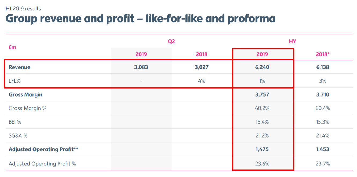Viewport: 357px width, 177px height.
Task: Click the SG&A % value 21.4%
Action: pyautogui.click(x=323, y=135)
